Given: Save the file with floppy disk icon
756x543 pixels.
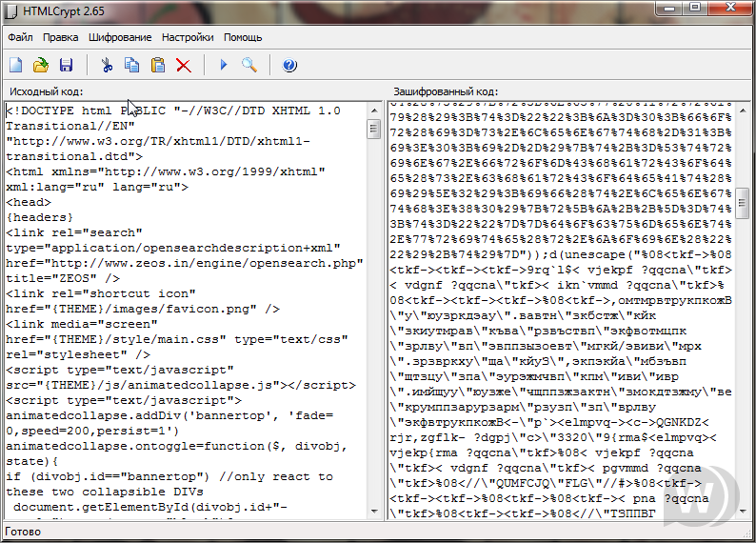Looking at the screenshot, I should click(x=66, y=65).
